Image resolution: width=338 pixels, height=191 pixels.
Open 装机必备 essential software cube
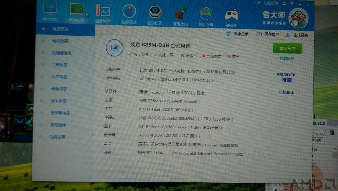point(206,17)
